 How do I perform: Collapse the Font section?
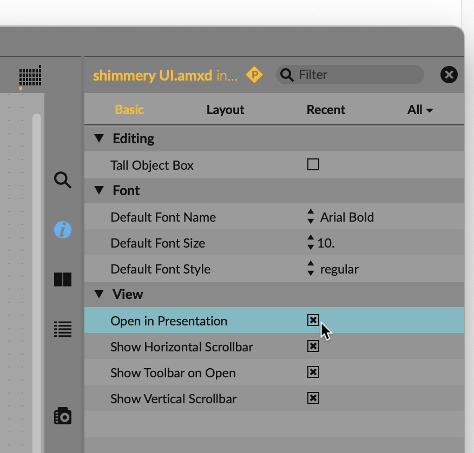[98, 190]
